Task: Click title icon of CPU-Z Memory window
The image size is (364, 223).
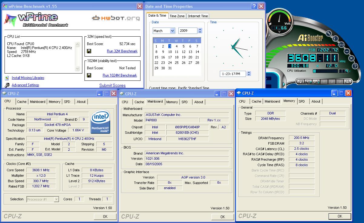Action: click(238, 93)
